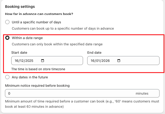The image size is (165, 114).
Task: Click the 'Booking settings' heading
Action: click(x=20, y=6)
